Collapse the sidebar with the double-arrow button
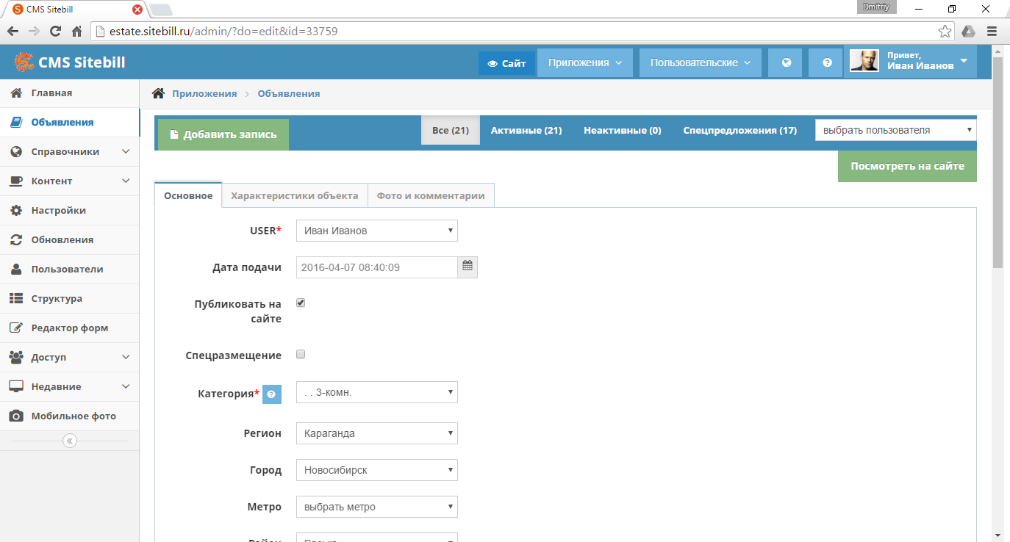Image resolution: width=1010 pixels, height=542 pixels. (x=70, y=441)
